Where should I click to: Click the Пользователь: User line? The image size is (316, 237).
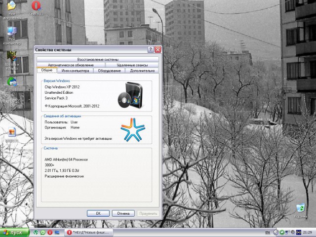pyautogui.click(x=61, y=122)
